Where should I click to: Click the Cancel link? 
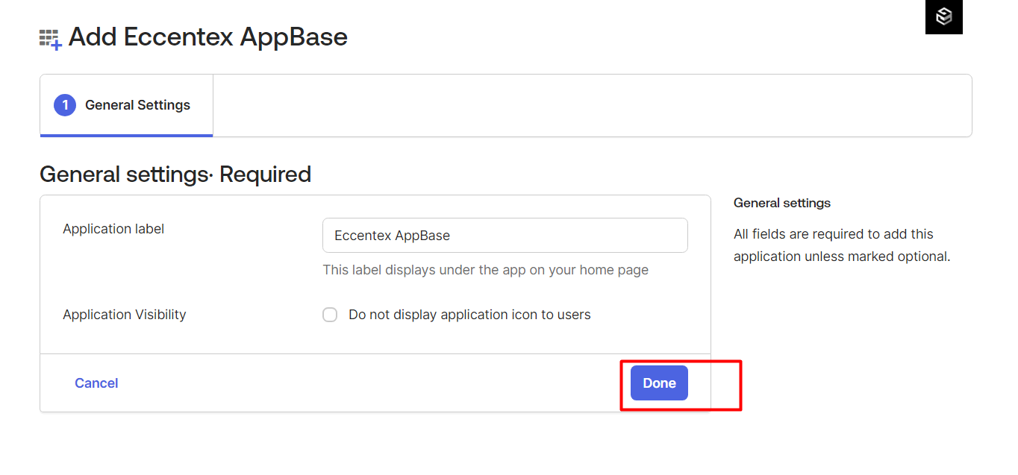(96, 383)
